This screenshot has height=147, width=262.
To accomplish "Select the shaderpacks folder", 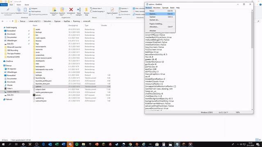I will point(40,61).
